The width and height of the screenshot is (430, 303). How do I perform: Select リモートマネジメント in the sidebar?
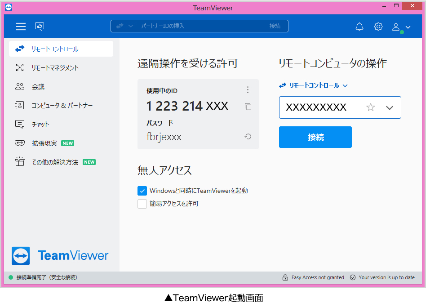55,68
